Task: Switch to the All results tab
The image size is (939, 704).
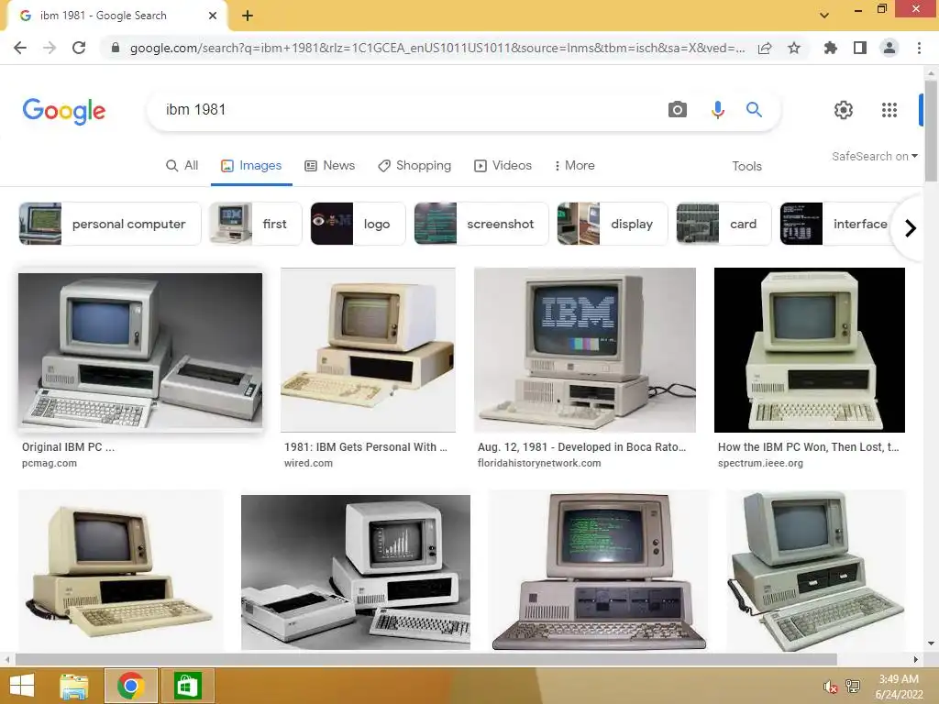Action: 182,166
